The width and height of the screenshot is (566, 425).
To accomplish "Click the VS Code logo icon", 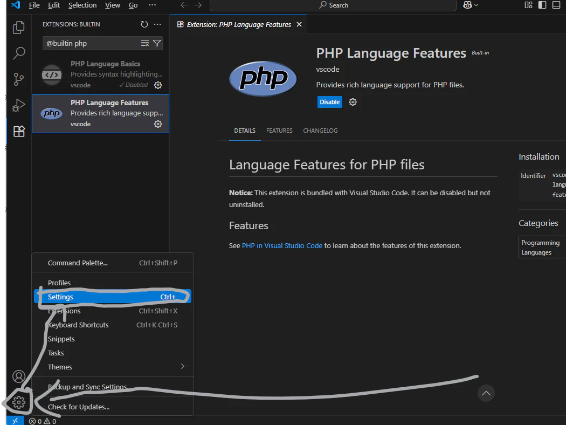I will [16, 5].
